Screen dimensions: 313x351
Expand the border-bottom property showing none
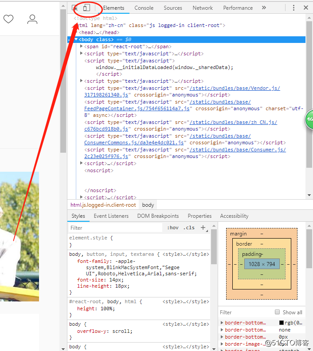click(x=222, y=330)
